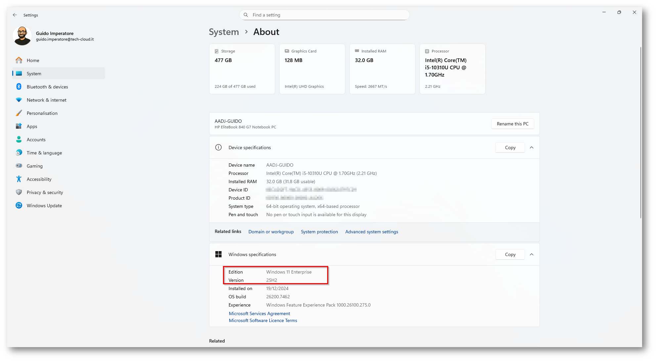The image size is (656, 361).
Task: Open Accounts via its person icon
Action: 19,140
